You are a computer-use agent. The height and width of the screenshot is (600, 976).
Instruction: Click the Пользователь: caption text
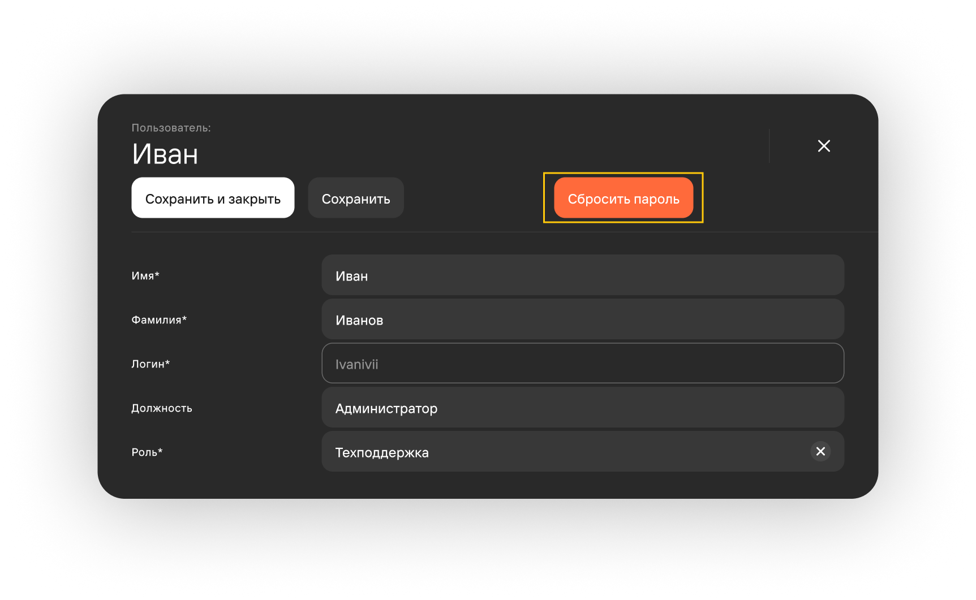[171, 128]
